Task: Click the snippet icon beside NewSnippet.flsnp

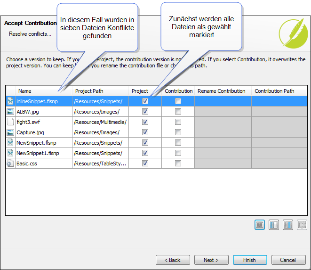Action: pos(10,143)
